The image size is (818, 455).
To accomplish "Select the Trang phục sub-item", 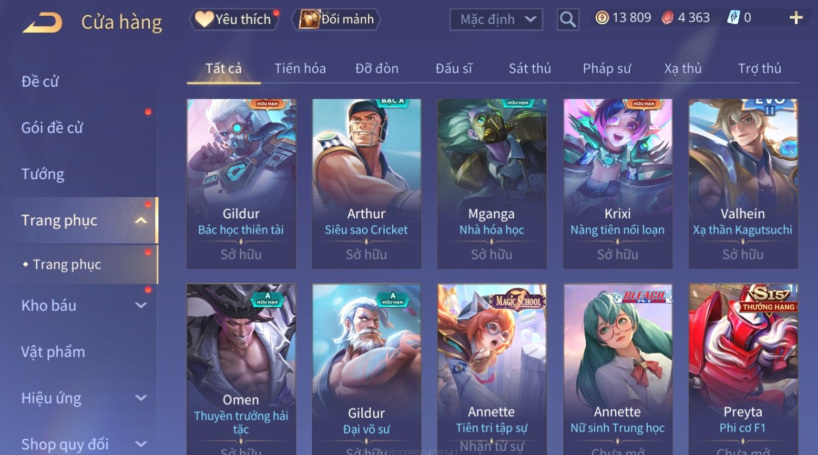I will 67,264.
